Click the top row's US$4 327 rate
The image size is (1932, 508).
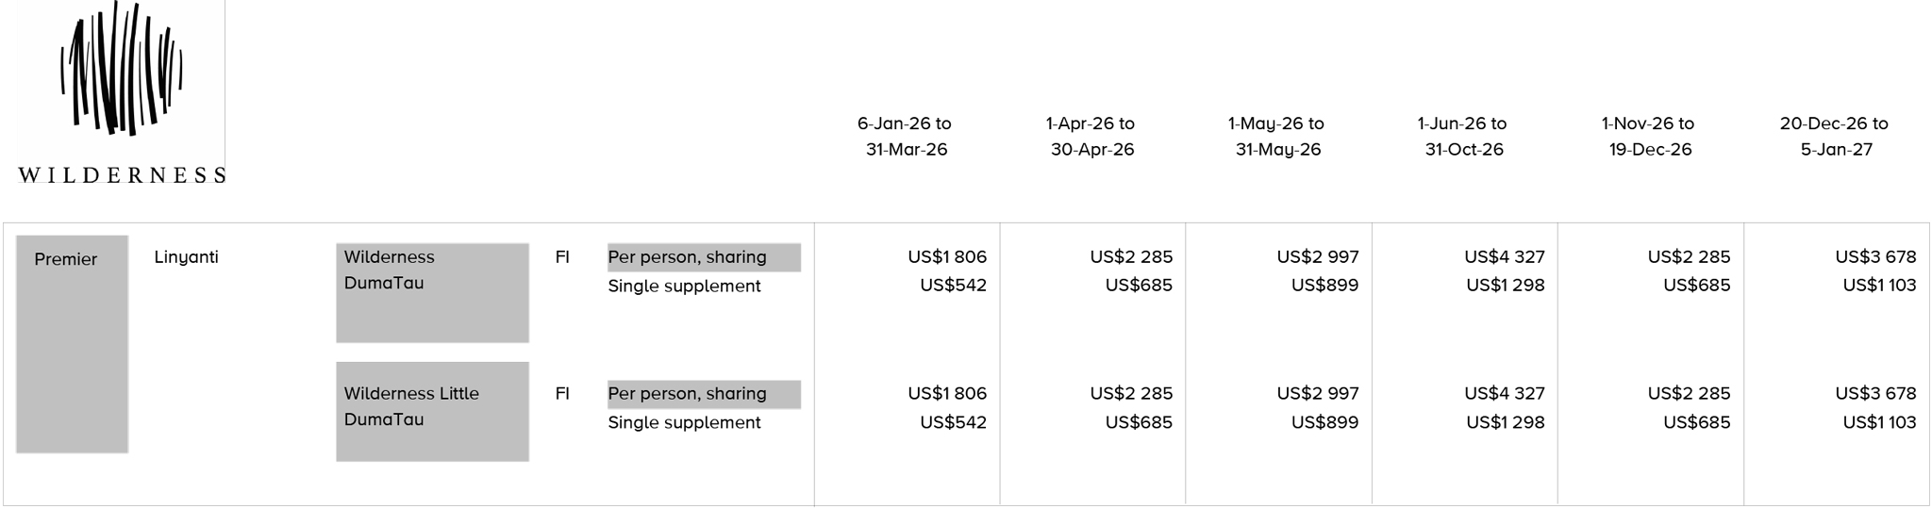pos(1504,257)
